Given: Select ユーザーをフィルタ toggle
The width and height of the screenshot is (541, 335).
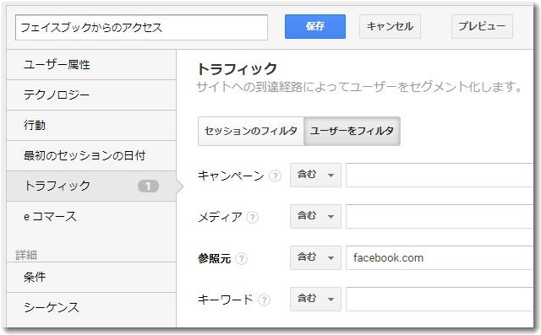Looking at the screenshot, I should (x=352, y=131).
